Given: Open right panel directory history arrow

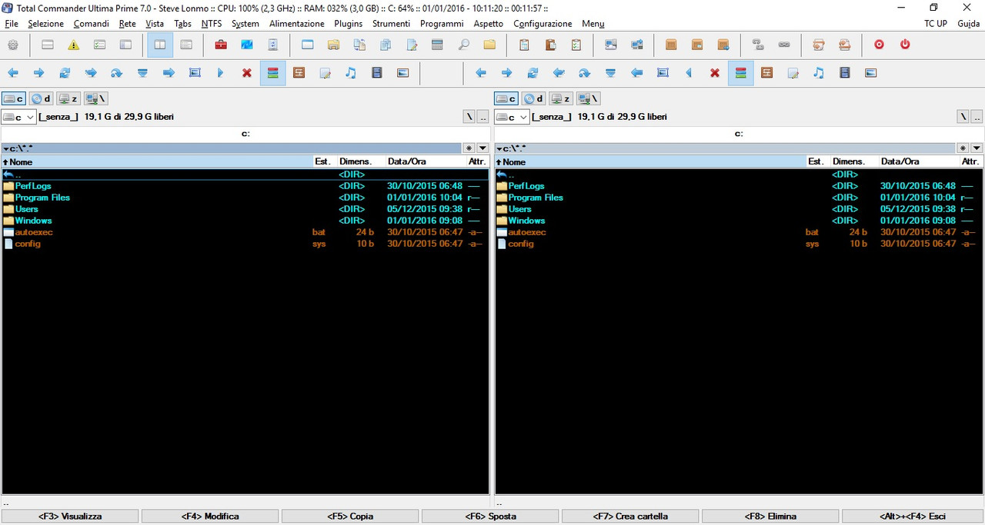Looking at the screenshot, I should coord(977,148).
